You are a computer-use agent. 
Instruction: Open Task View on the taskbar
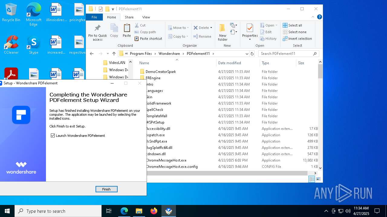(x=109, y=211)
